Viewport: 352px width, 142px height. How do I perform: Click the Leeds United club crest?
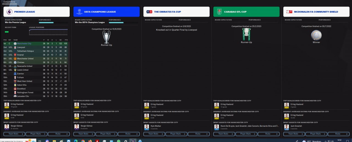[x=15, y=70]
